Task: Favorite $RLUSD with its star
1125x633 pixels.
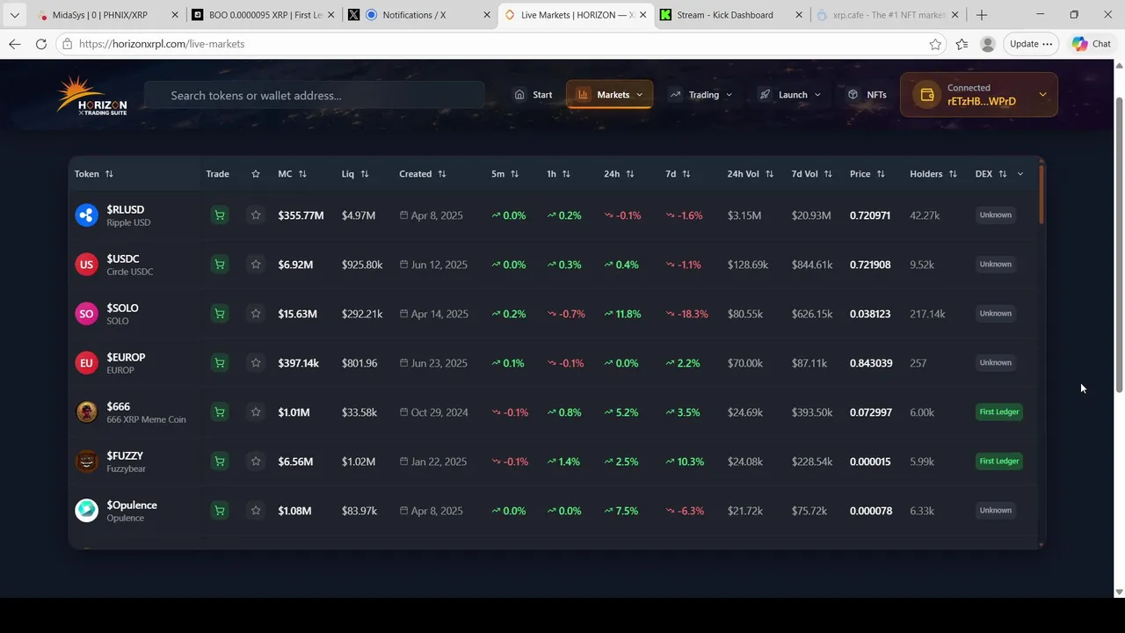Action: [255, 215]
